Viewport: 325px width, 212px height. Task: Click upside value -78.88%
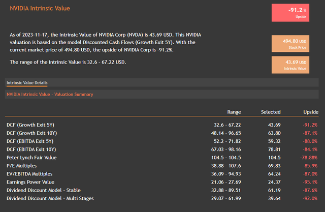[309, 158]
